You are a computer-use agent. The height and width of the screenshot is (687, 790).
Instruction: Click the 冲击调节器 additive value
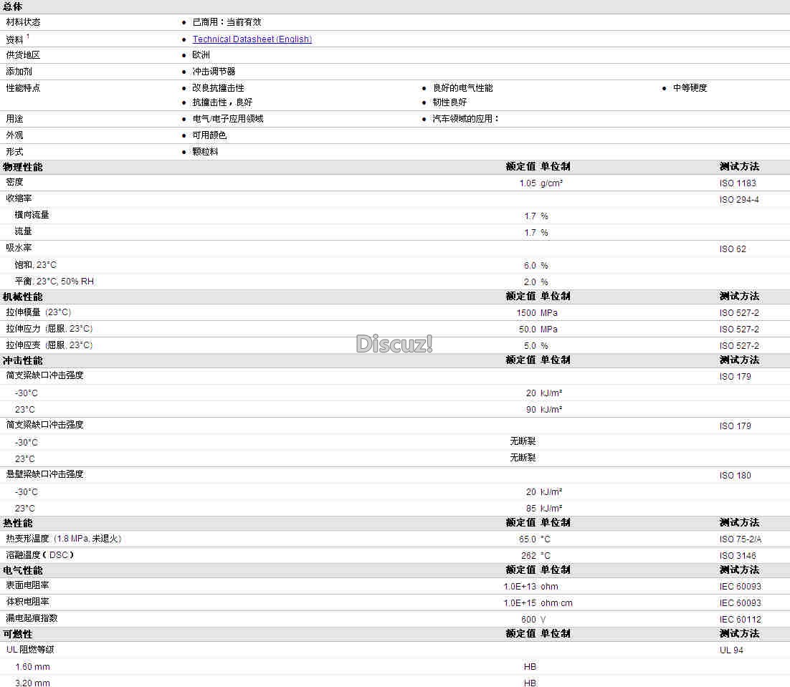point(214,72)
